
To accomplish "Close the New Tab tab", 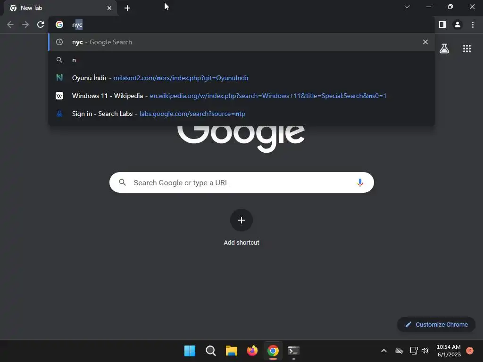I will [x=109, y=8].
